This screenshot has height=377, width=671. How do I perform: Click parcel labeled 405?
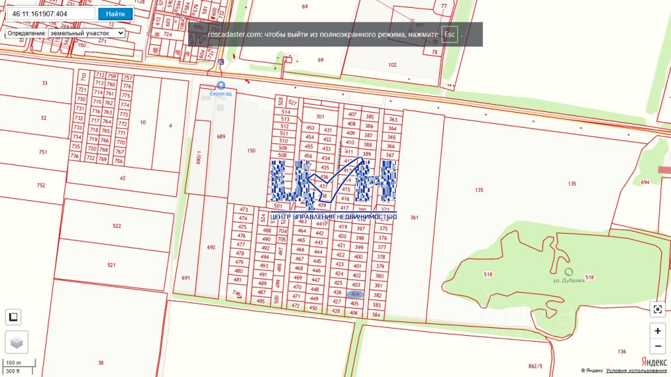click(355, 304)
